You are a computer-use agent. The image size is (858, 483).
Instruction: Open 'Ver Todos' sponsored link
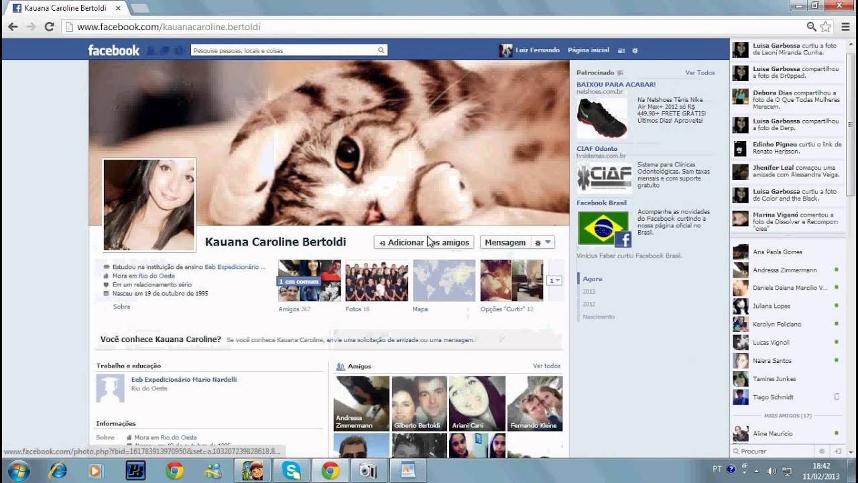tap(700, 72)
